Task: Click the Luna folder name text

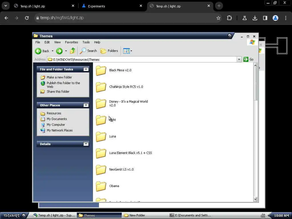Action: click(112, 136)
